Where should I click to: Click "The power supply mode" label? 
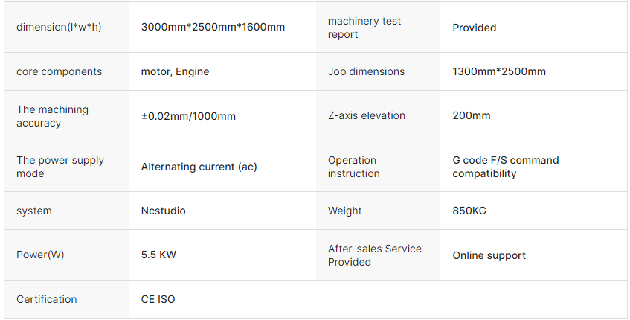coord(60,167)
